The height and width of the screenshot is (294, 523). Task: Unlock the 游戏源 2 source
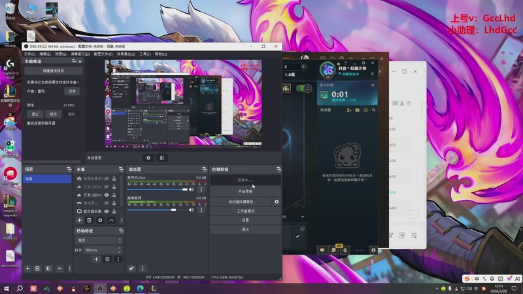point(114,203)
